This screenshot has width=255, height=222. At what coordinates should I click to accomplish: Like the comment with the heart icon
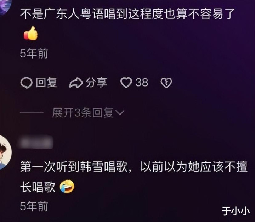coord(126,82)
